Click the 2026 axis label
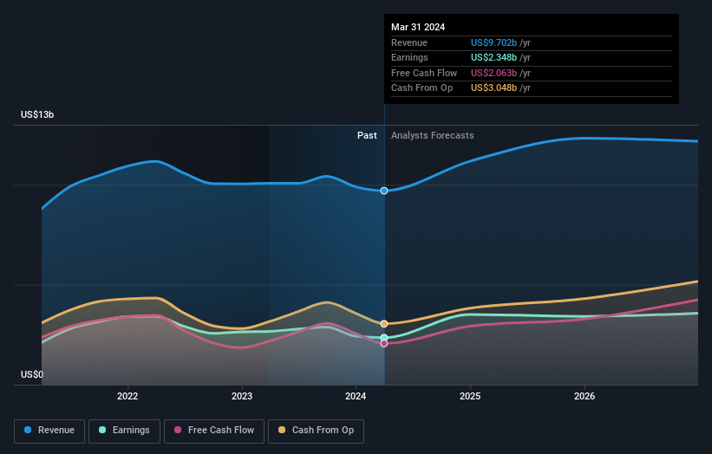 tap(585, 396)
